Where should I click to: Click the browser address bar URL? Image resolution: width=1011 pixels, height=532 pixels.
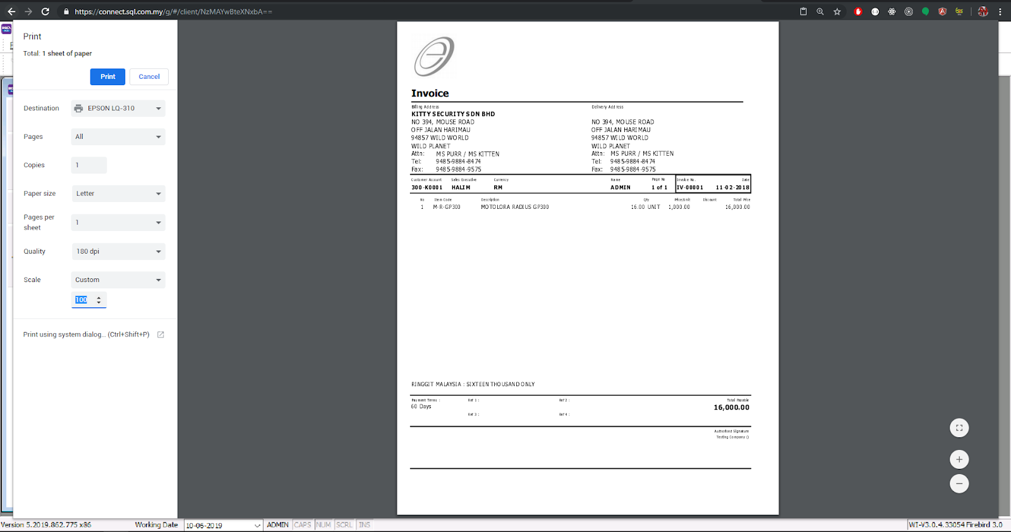tap(173, 11)
